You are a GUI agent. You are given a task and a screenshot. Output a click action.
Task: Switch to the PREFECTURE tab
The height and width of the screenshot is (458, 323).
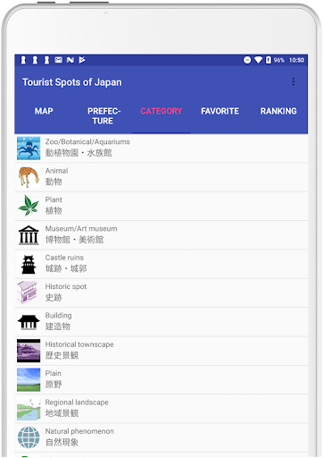click(x=103, y=115)
